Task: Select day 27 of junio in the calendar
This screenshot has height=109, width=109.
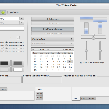Action: pos(59,67)
